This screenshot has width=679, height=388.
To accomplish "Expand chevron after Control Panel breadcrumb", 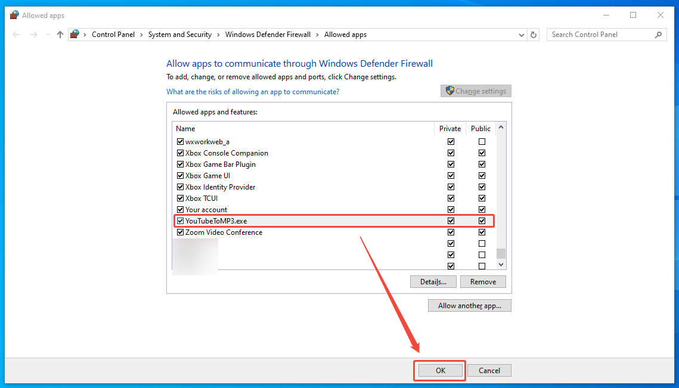I will click(141, 35).
